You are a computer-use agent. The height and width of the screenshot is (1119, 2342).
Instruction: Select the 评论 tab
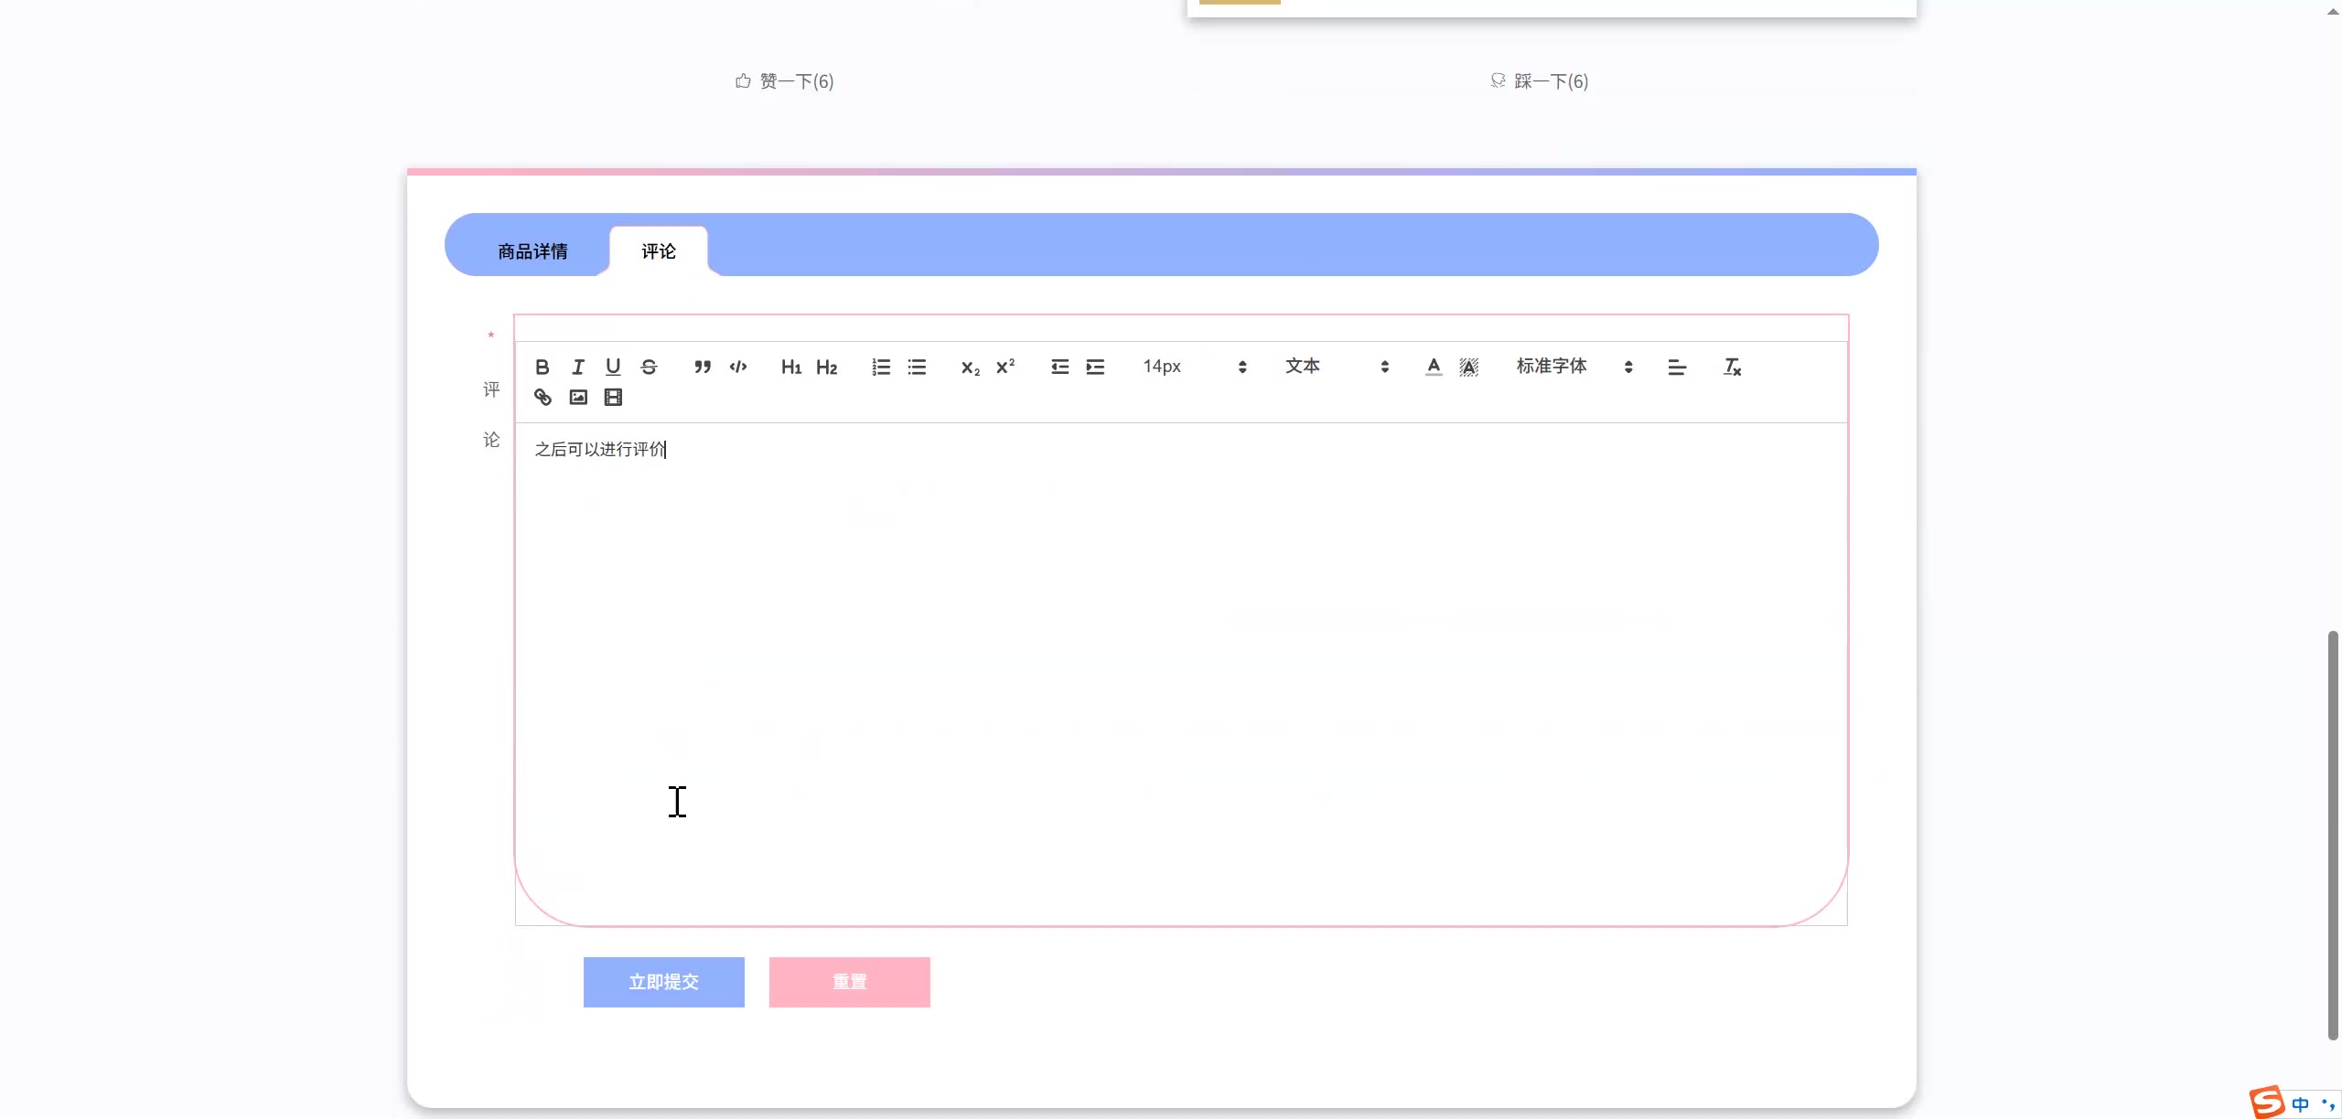[658, 251]
